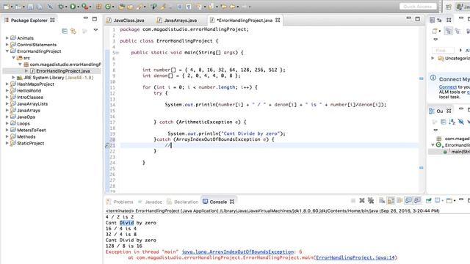Screen dimensions: 470x264
Task: Click the Run Last Tool (external tools) icon
Action: click(85, 7)
